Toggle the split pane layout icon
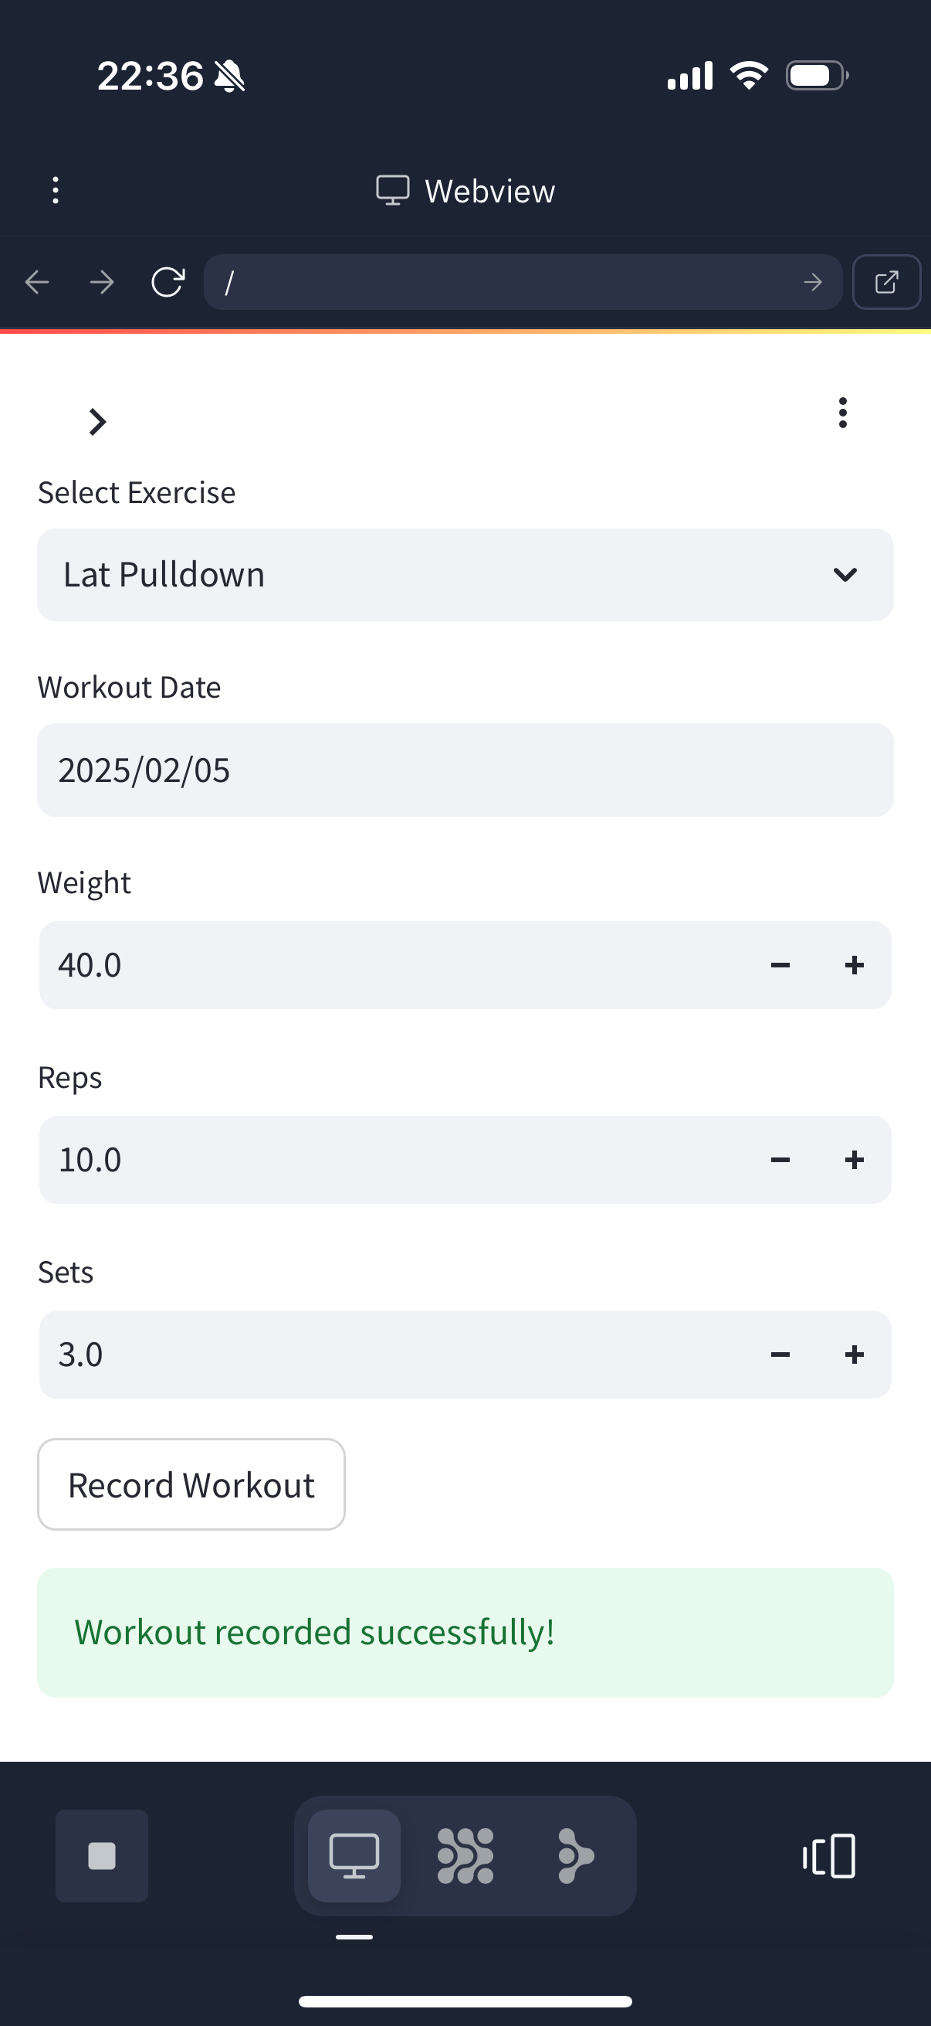 (x=829, y=1855)
